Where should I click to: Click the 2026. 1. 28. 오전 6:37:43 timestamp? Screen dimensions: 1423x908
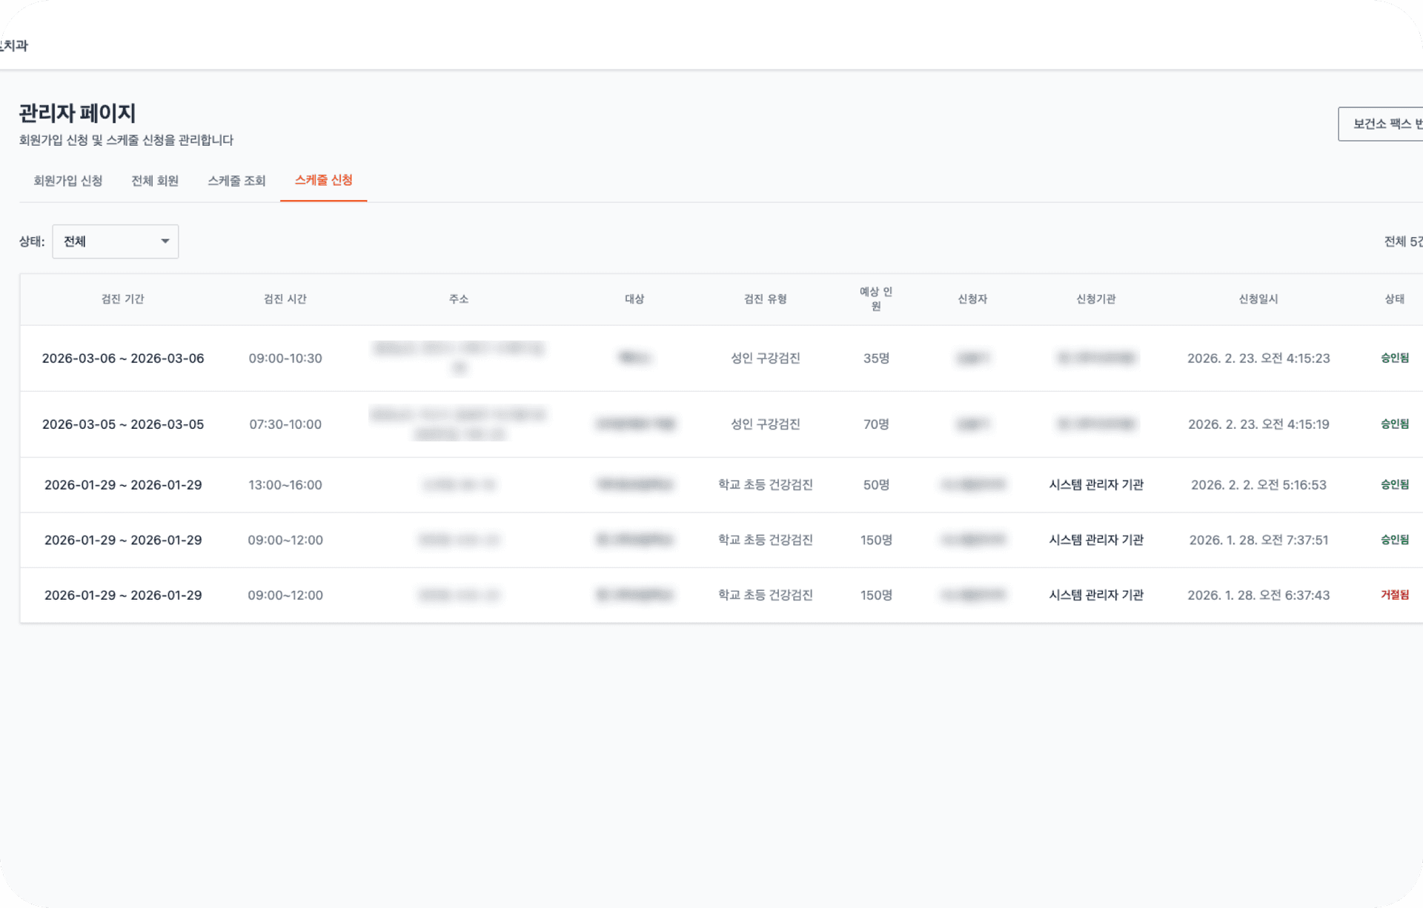point(1258,595)
